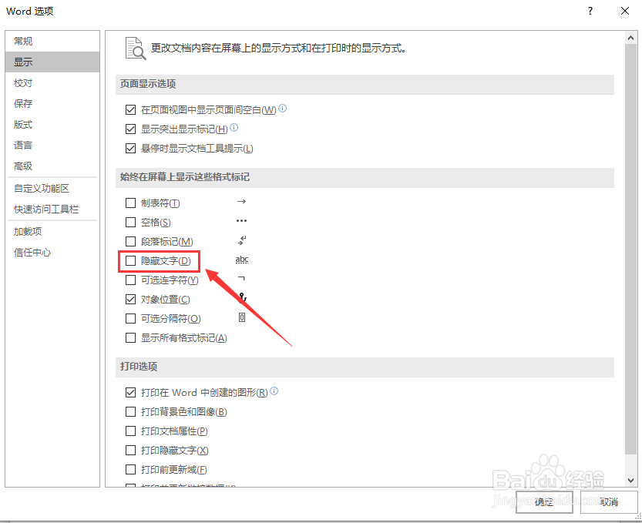Click the 取消 button
Image resolution: width=642 pixels, height=523 pixels.
click(610, 501)
